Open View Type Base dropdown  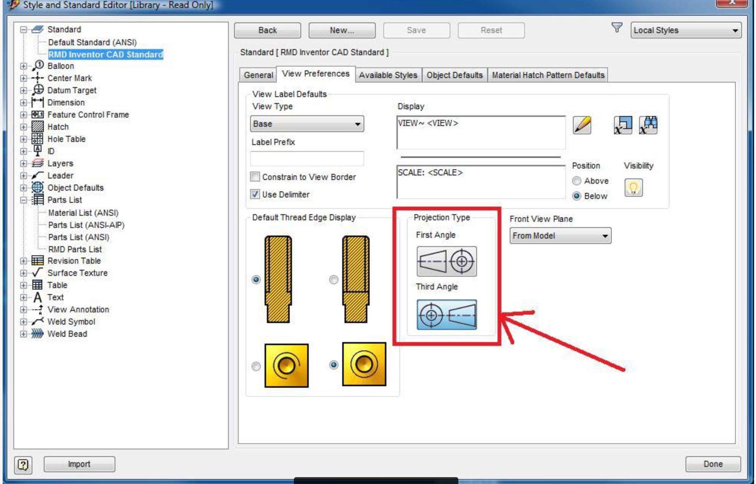pyautogui.click(x=307, y=124)
